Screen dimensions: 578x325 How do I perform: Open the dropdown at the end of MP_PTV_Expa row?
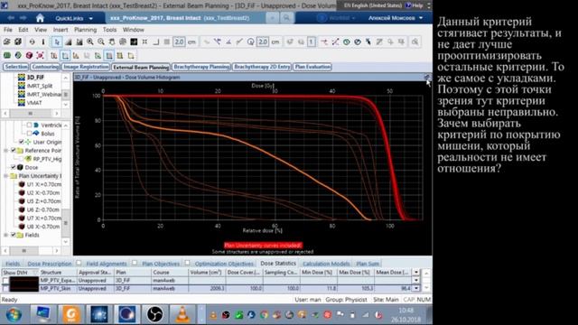[x=416, y=281]
